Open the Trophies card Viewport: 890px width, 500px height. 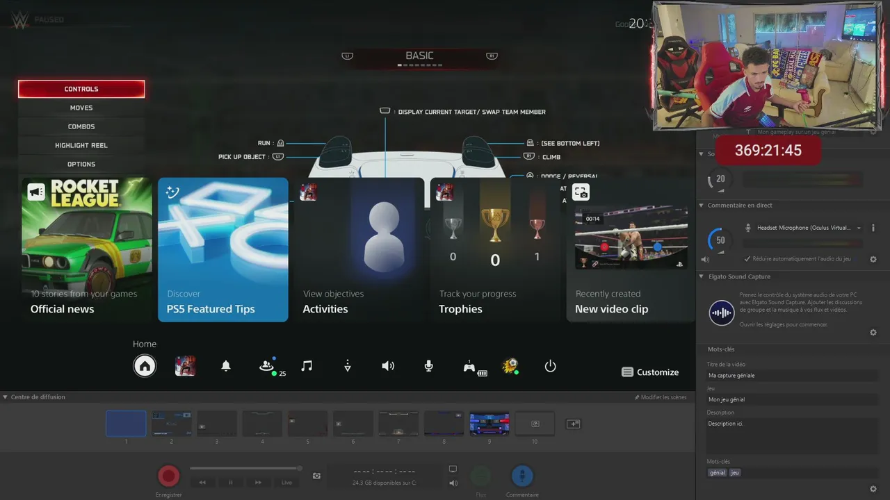(x=496, y=249)
